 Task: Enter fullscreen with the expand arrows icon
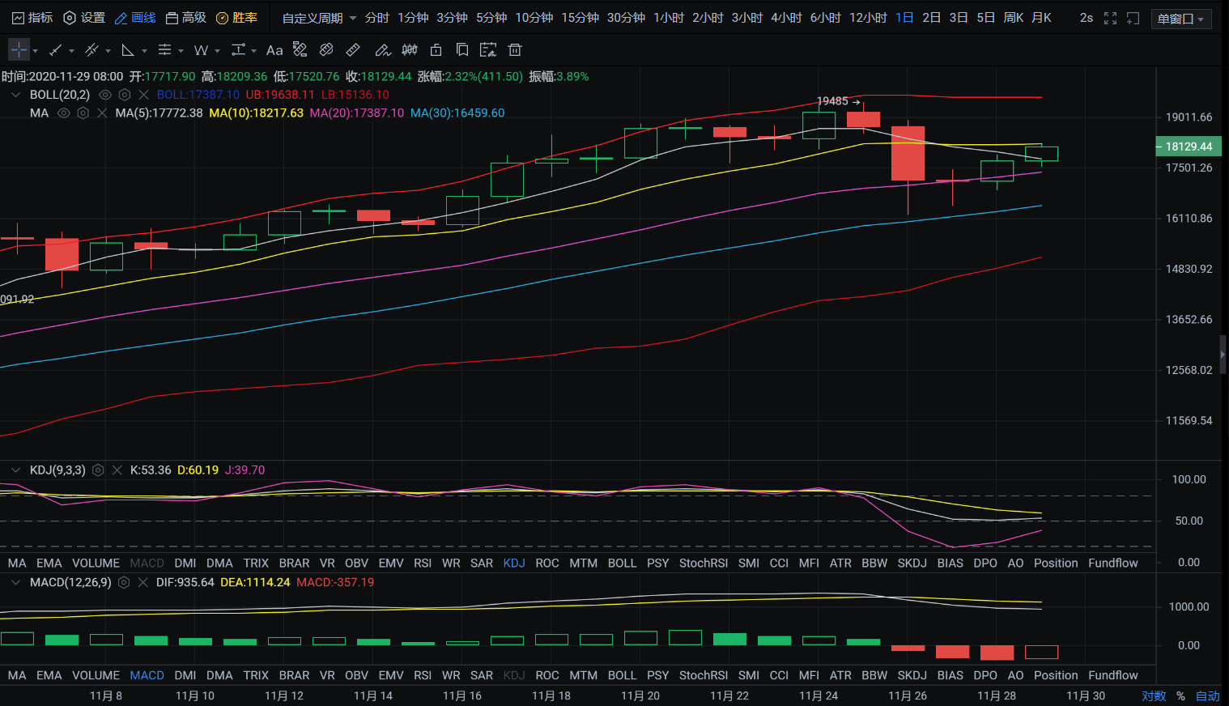(x=1110, y=18)
